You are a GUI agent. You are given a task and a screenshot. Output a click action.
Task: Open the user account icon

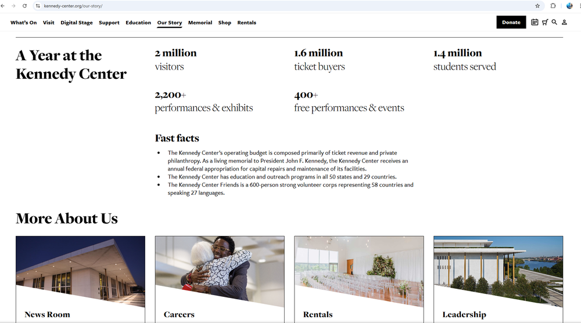pyautogui.click(x=564, y=23)
